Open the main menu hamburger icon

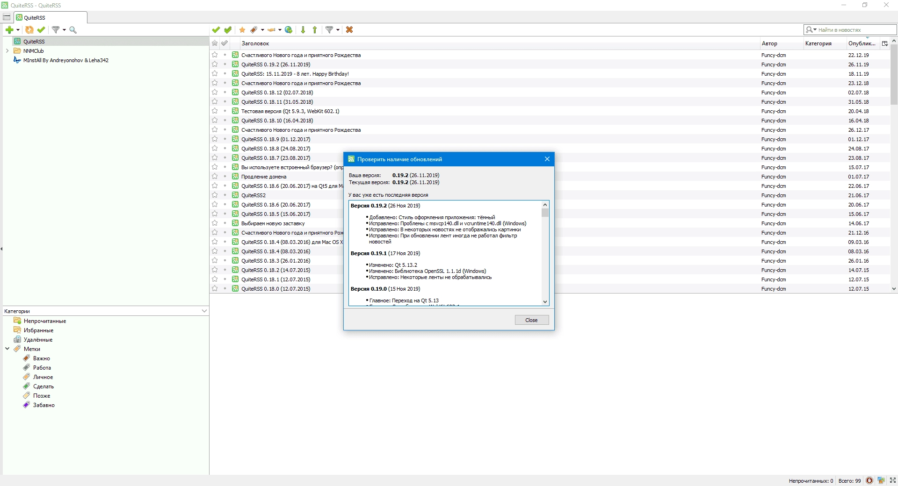tap(7, 17)
